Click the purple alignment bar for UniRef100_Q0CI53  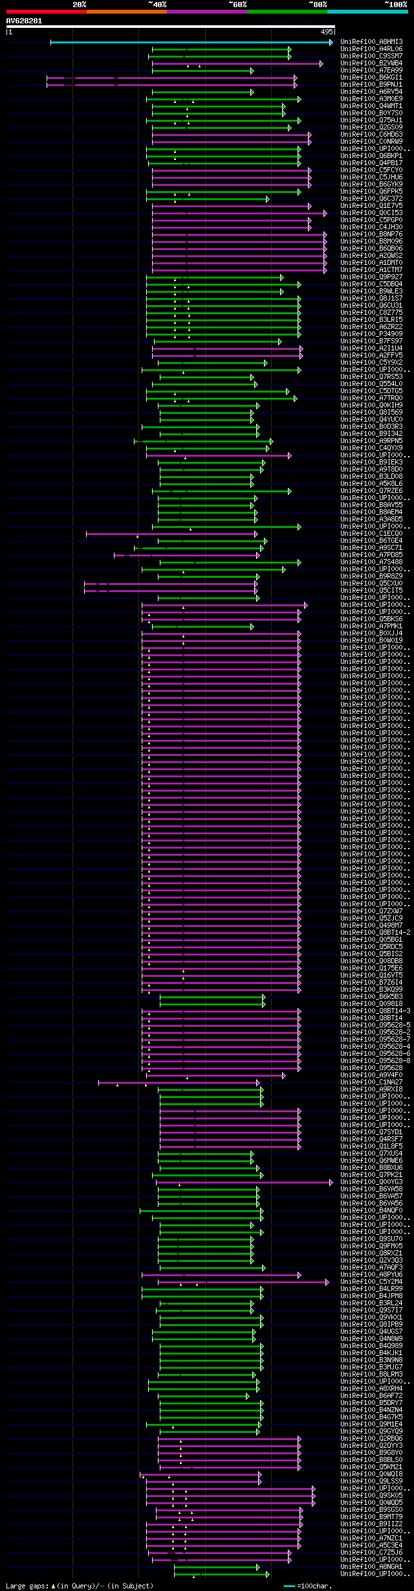[x=239, y=213]
